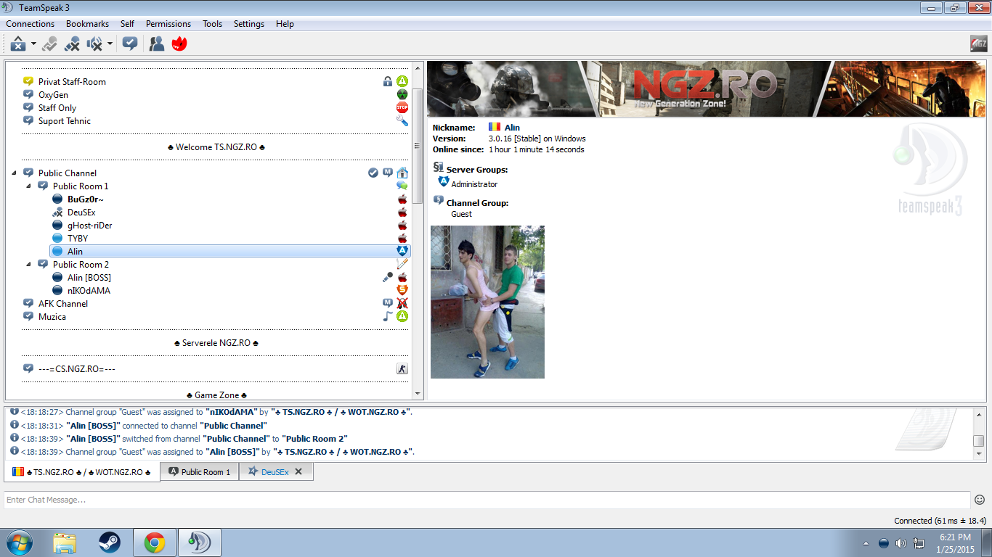Collapse the Public Channel tree

(15, 173)
